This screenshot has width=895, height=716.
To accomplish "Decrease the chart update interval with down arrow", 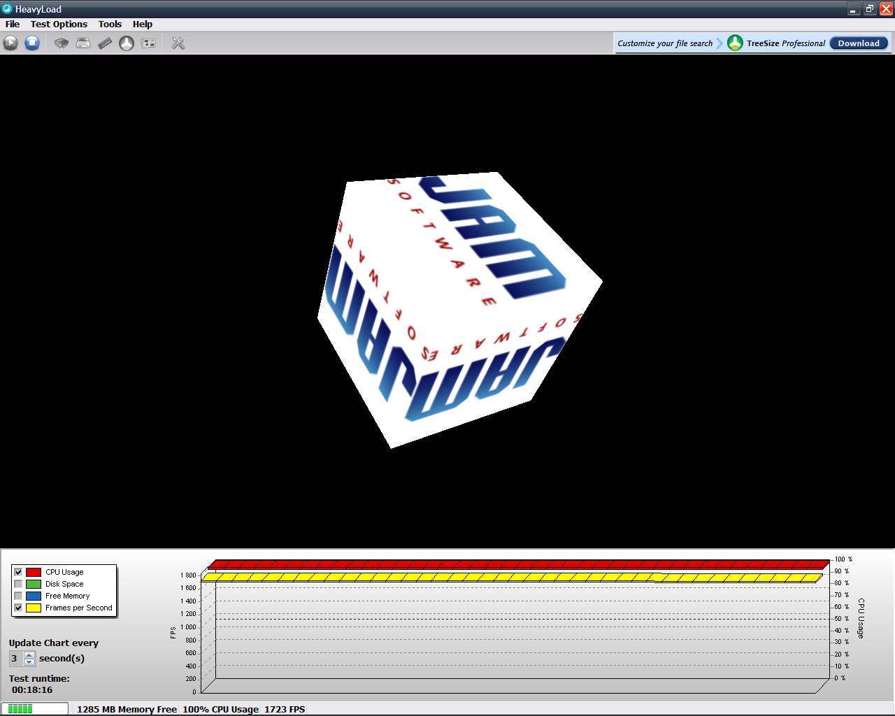I will point(29,661).
